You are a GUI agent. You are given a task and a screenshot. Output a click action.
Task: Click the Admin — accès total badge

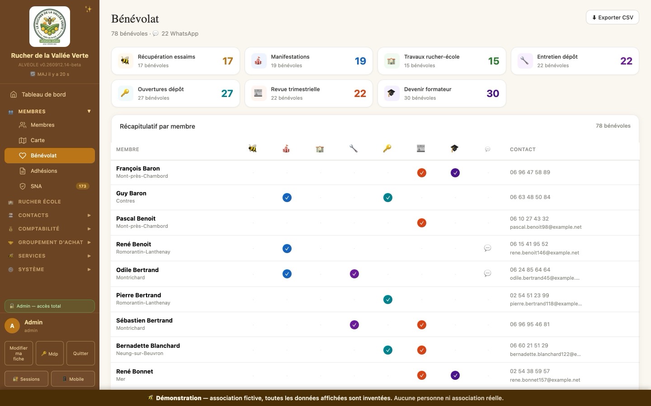coord(50,306)
